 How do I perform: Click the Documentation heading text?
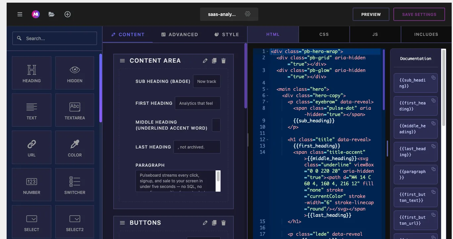(x=416, y=58)
